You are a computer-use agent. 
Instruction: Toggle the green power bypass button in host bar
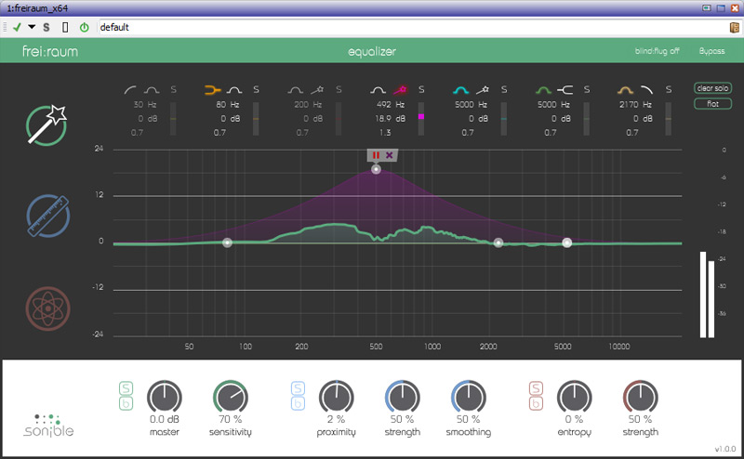[85, 28]
